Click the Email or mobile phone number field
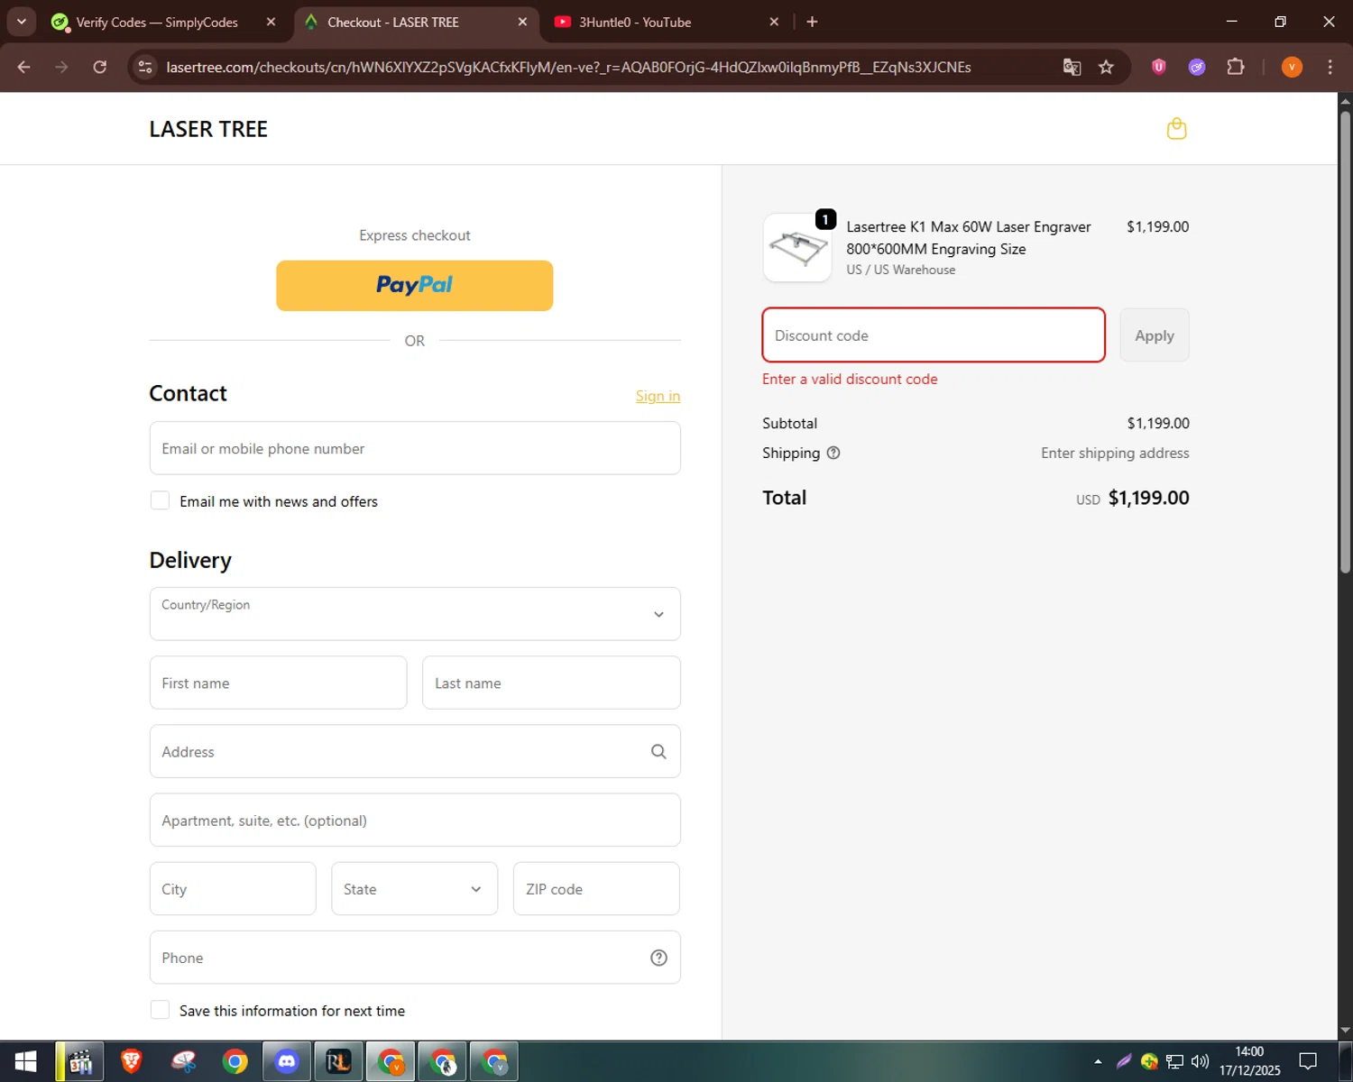 pyautogui.click(x=415, y=448)
